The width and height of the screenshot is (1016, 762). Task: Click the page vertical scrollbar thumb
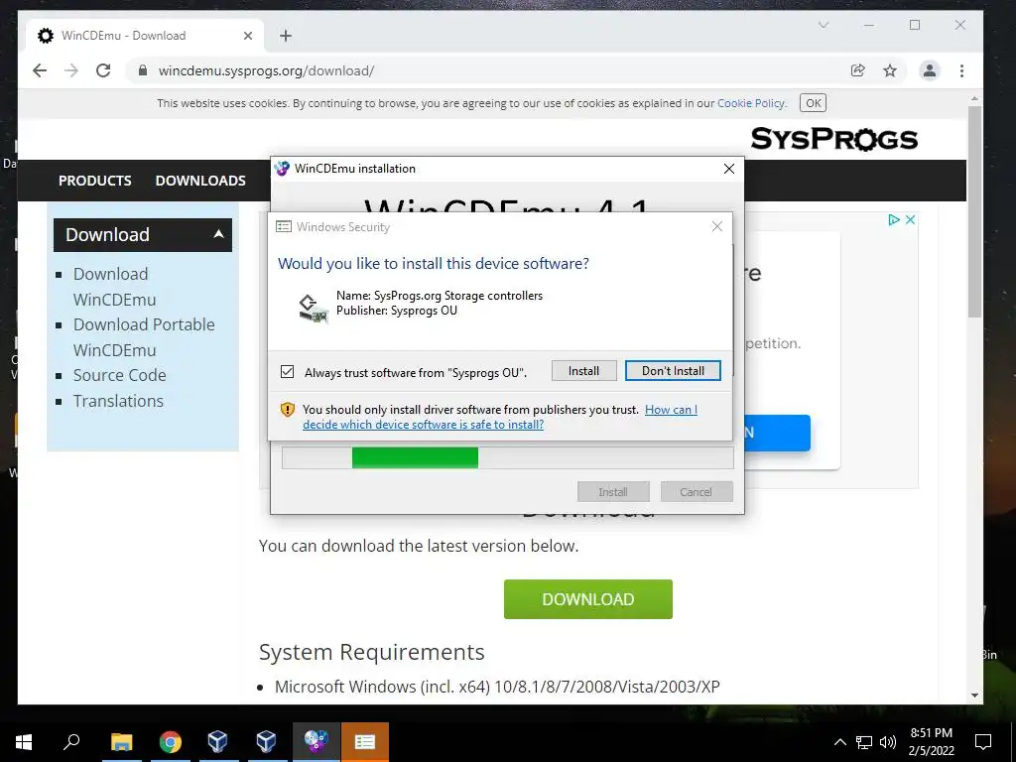click(x=974, y=211)
